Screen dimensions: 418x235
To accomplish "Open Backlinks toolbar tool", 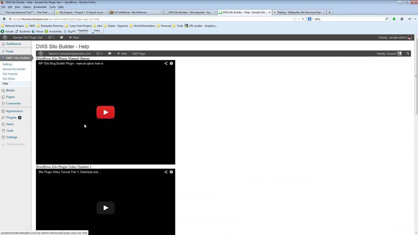I will click(x=23, y=31).
